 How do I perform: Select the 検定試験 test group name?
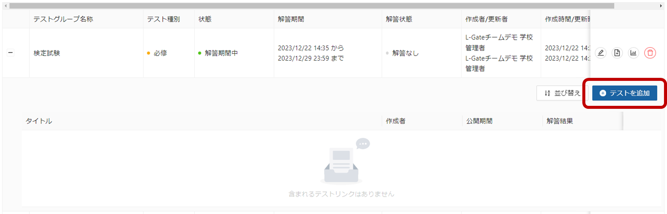(46, 53)
